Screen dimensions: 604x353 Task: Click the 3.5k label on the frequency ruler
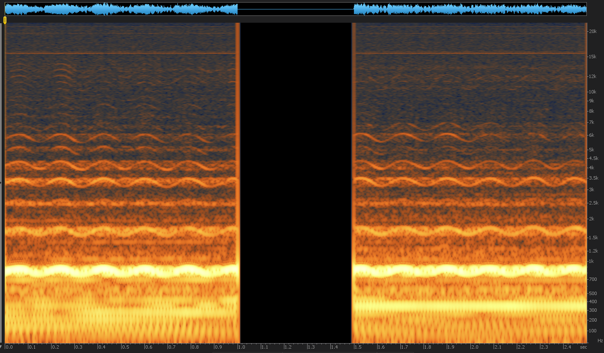click(x=594, y=178)
